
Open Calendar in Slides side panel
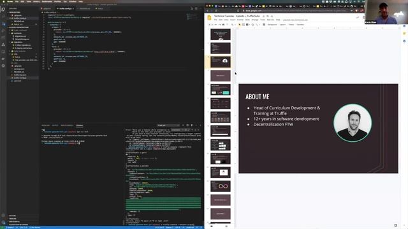[x=404, y=26]
